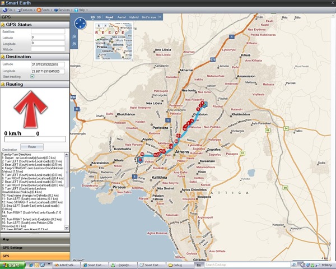The width and height of the screenshot is (336, 269).
Task: Click the Altitude field
Action: [x=48, y=49]
